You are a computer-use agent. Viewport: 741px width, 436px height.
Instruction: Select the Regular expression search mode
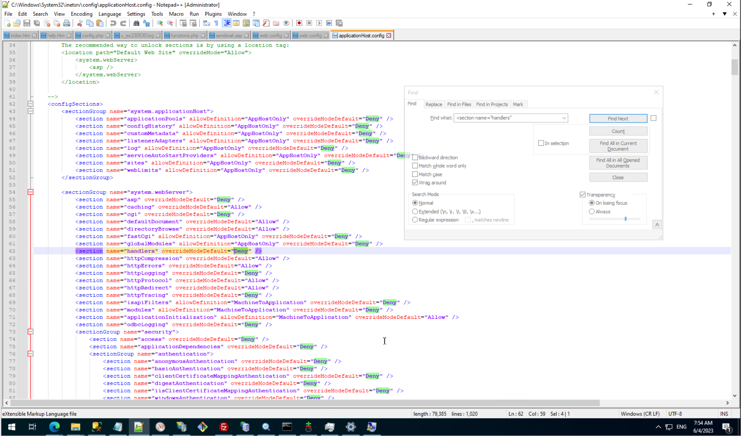coord(415,220)
